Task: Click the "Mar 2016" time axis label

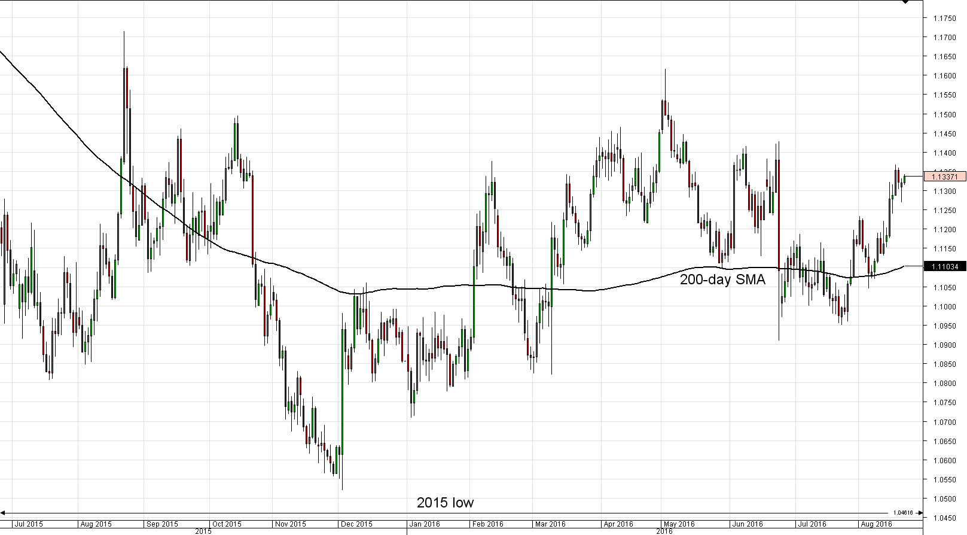Action: pos(550,524)
